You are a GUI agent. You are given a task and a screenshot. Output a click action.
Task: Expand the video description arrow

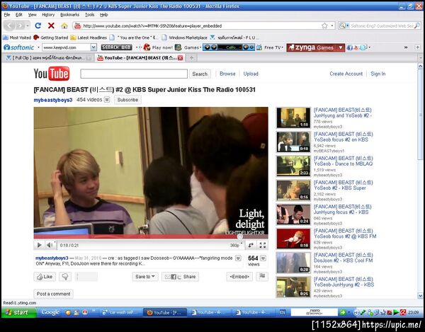pos(238,258)
